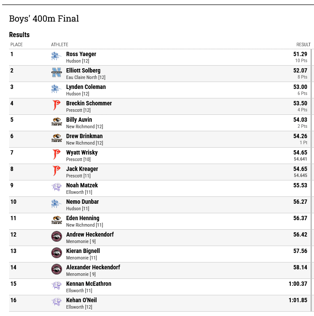Image resolution: width=314 pixels, height=316 pixels.
Task: Click Prescott logo next to Breckin Schommer
Action: (x=56, y=105)
